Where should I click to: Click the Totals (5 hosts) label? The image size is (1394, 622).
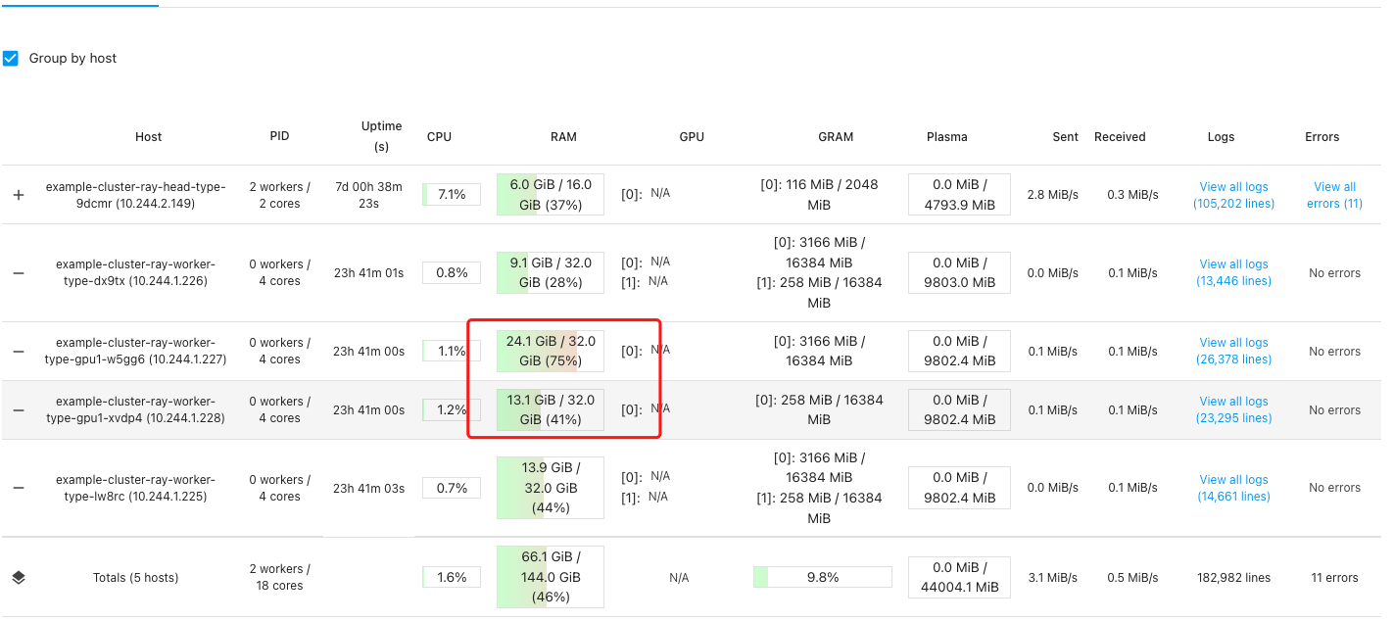(x=135, y=578)
